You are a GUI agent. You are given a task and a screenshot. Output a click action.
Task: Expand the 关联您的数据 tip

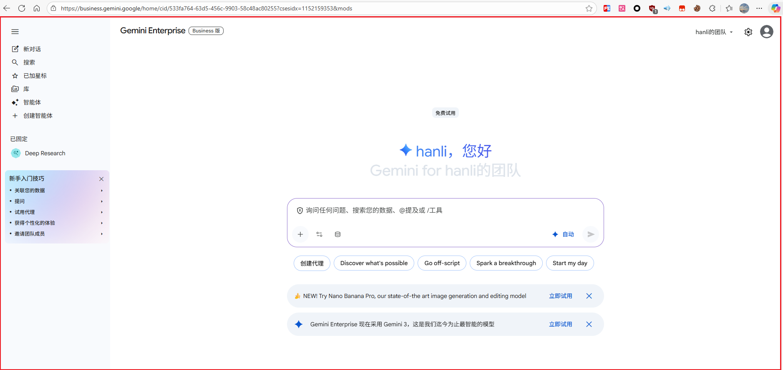coord(57,191)
